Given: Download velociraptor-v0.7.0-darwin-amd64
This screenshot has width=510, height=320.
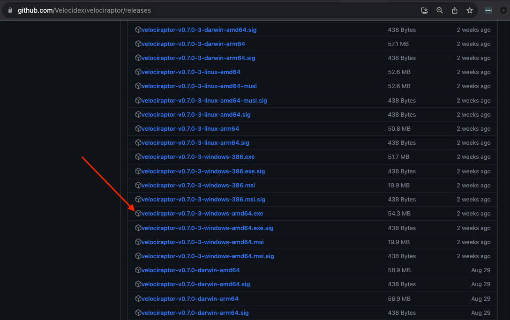Looking at the screenshot, I should [x=191, y=270].
